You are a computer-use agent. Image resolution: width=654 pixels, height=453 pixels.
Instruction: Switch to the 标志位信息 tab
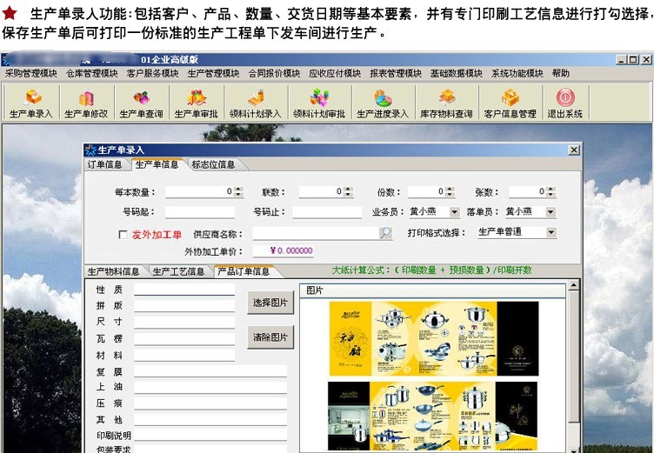213,164
